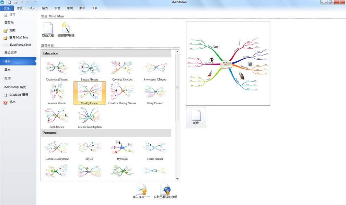The height and width of the screenshot is (205, 346).
Task: Show 最近文件 recent files list
Action: coord(11,52)
